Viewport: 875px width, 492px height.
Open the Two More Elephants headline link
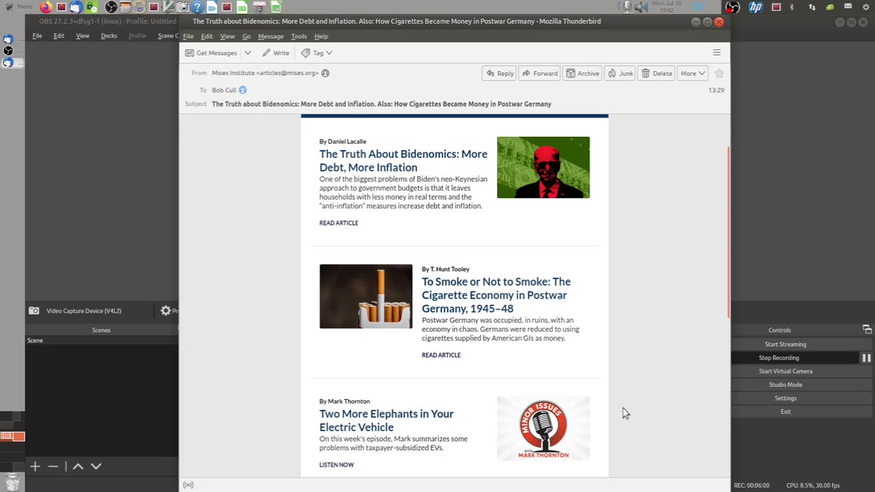pos(386,420)
